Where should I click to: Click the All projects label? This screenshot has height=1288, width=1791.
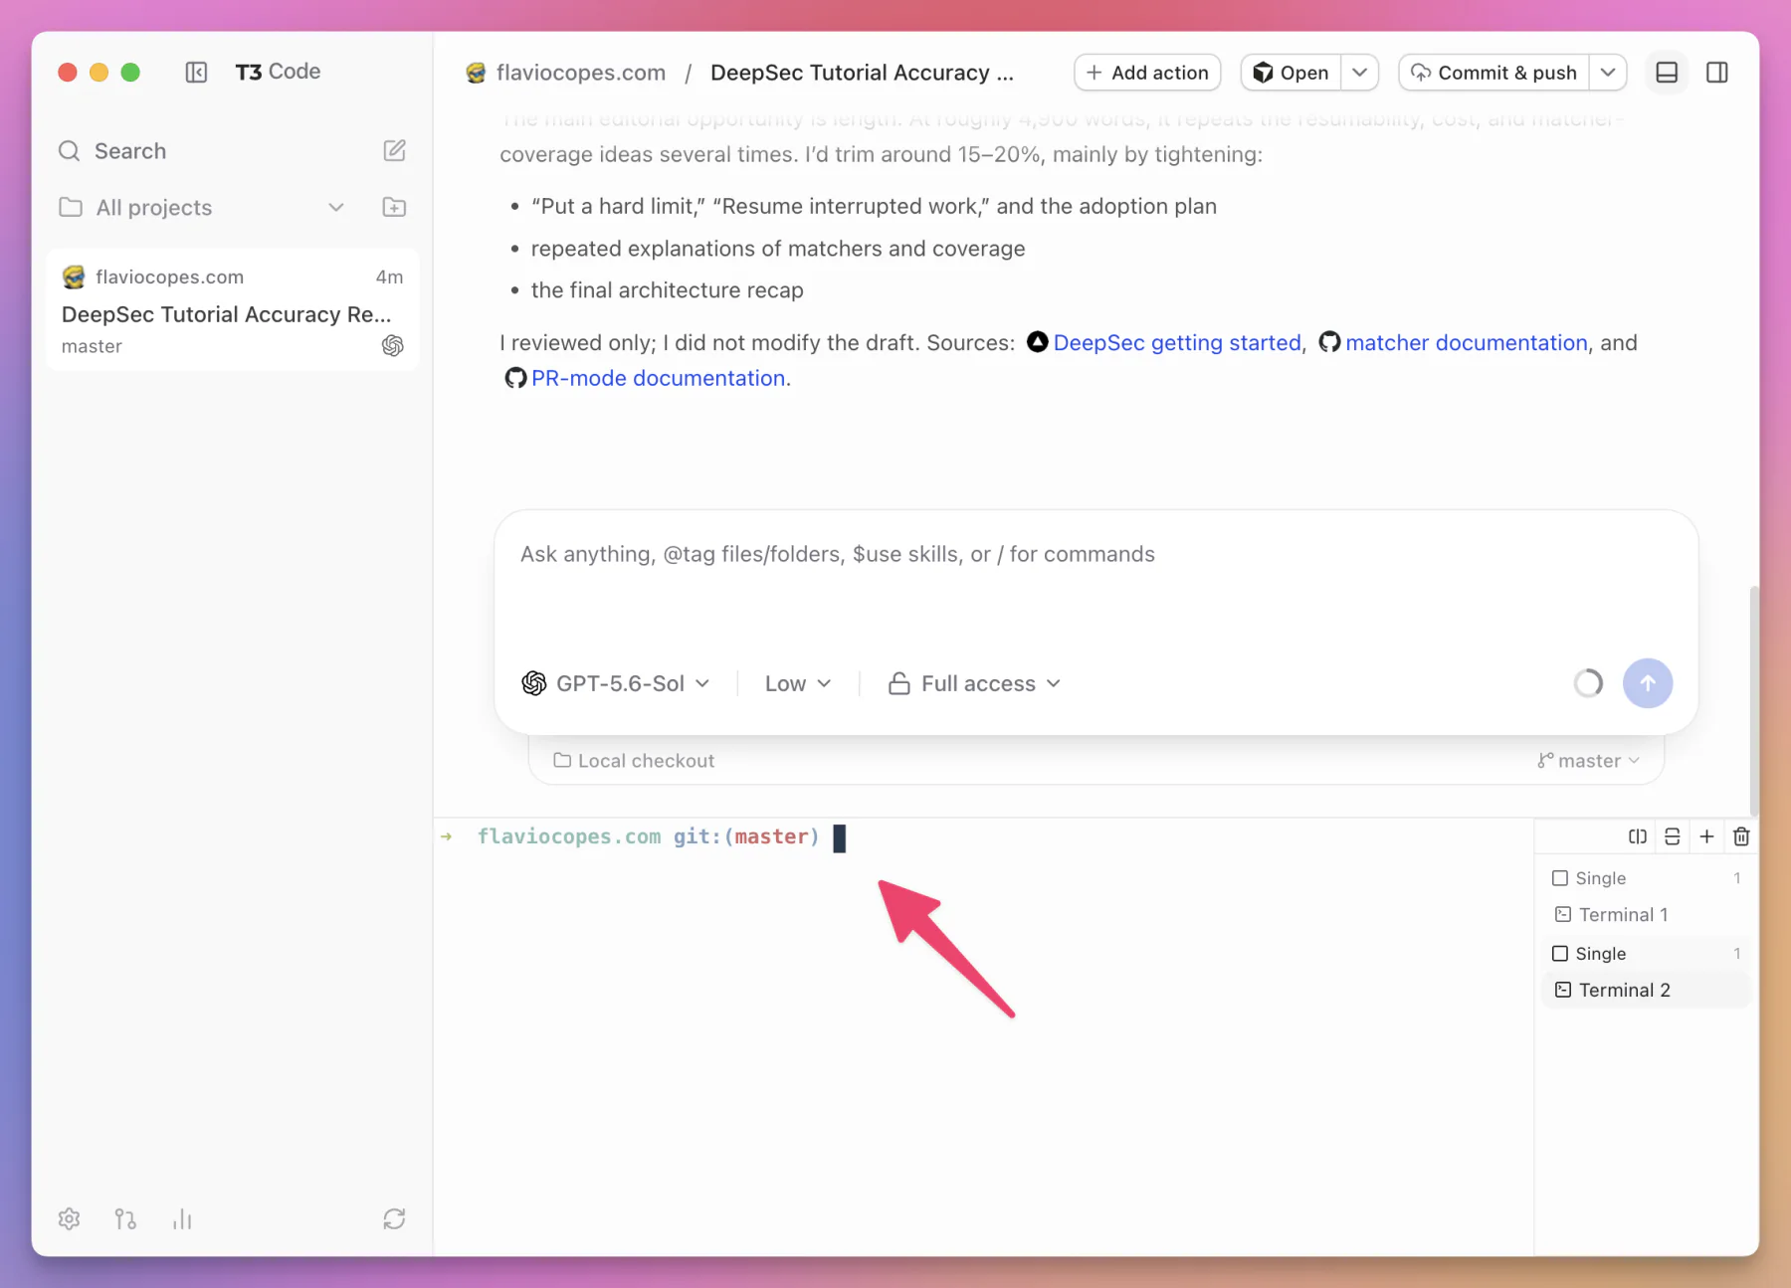[x=154, y=207]
